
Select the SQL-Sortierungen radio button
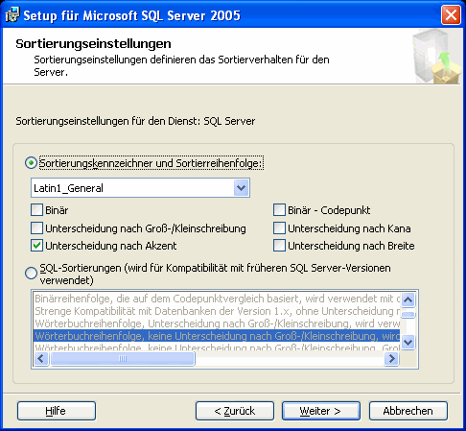pyautogui.click(x=31, y=273)
